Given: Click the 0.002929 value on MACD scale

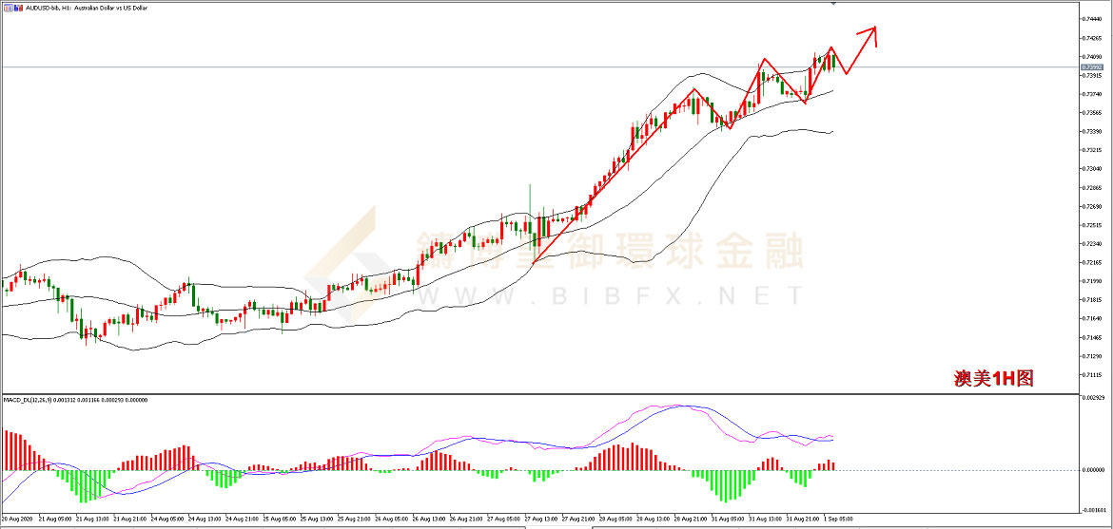Looking at the screenshot, I should (1088, 400).
